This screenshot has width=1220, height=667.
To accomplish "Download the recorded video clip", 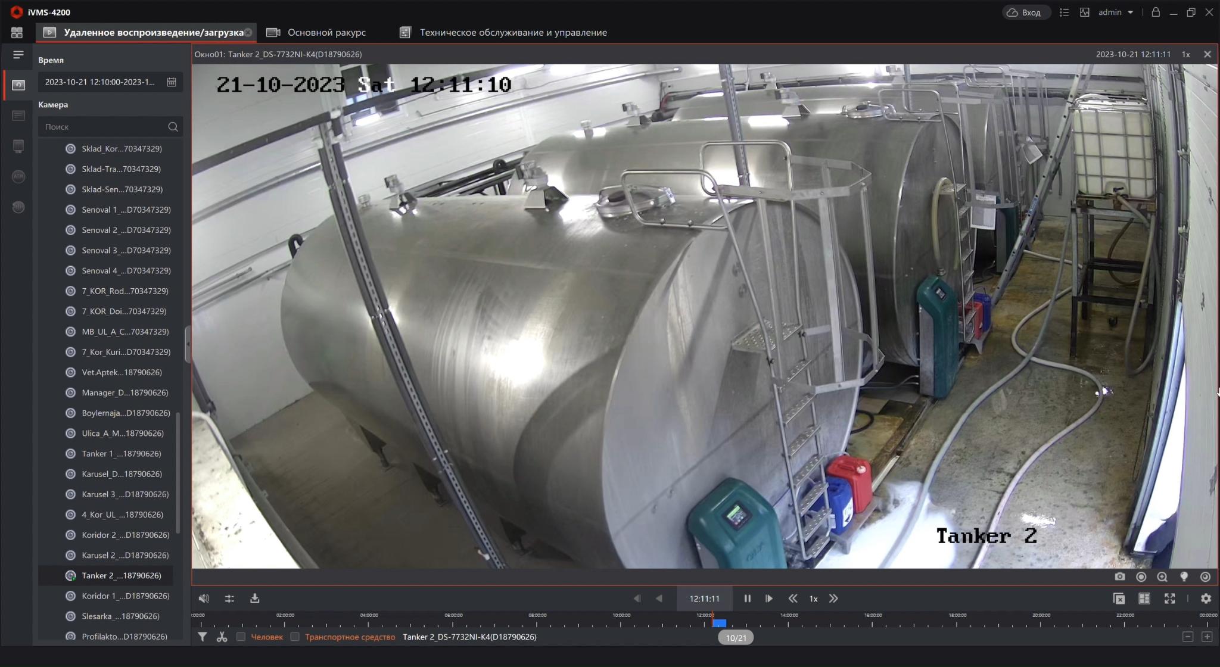I will click(255, 599).
